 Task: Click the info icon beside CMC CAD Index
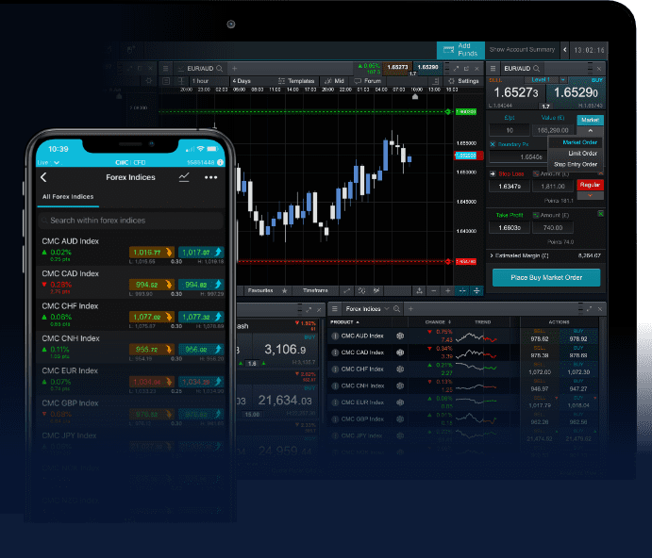[x=335, y=353]
